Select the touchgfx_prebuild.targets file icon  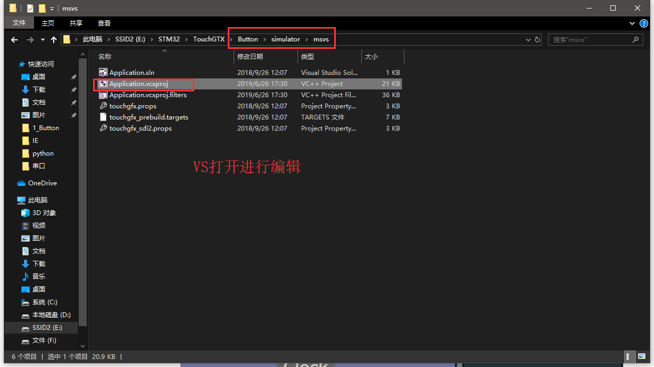pyautogui.click(x=103, y=117)
